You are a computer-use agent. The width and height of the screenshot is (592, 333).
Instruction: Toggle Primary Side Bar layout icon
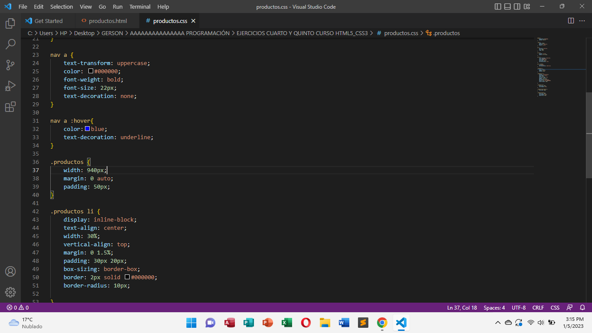tap(498, 7)
